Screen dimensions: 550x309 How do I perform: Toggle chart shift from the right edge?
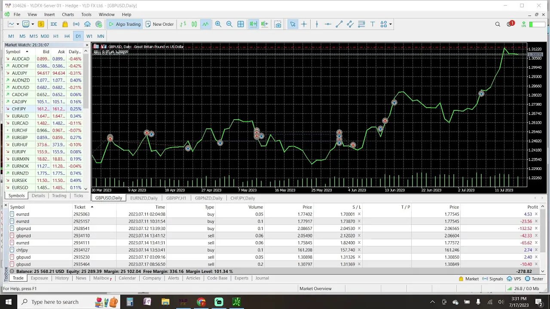click(x=265, y=24)
